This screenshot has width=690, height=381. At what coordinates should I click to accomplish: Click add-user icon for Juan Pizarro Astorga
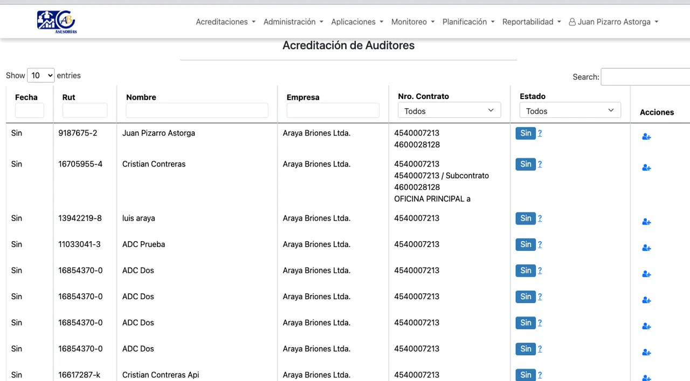coord(646,137)
